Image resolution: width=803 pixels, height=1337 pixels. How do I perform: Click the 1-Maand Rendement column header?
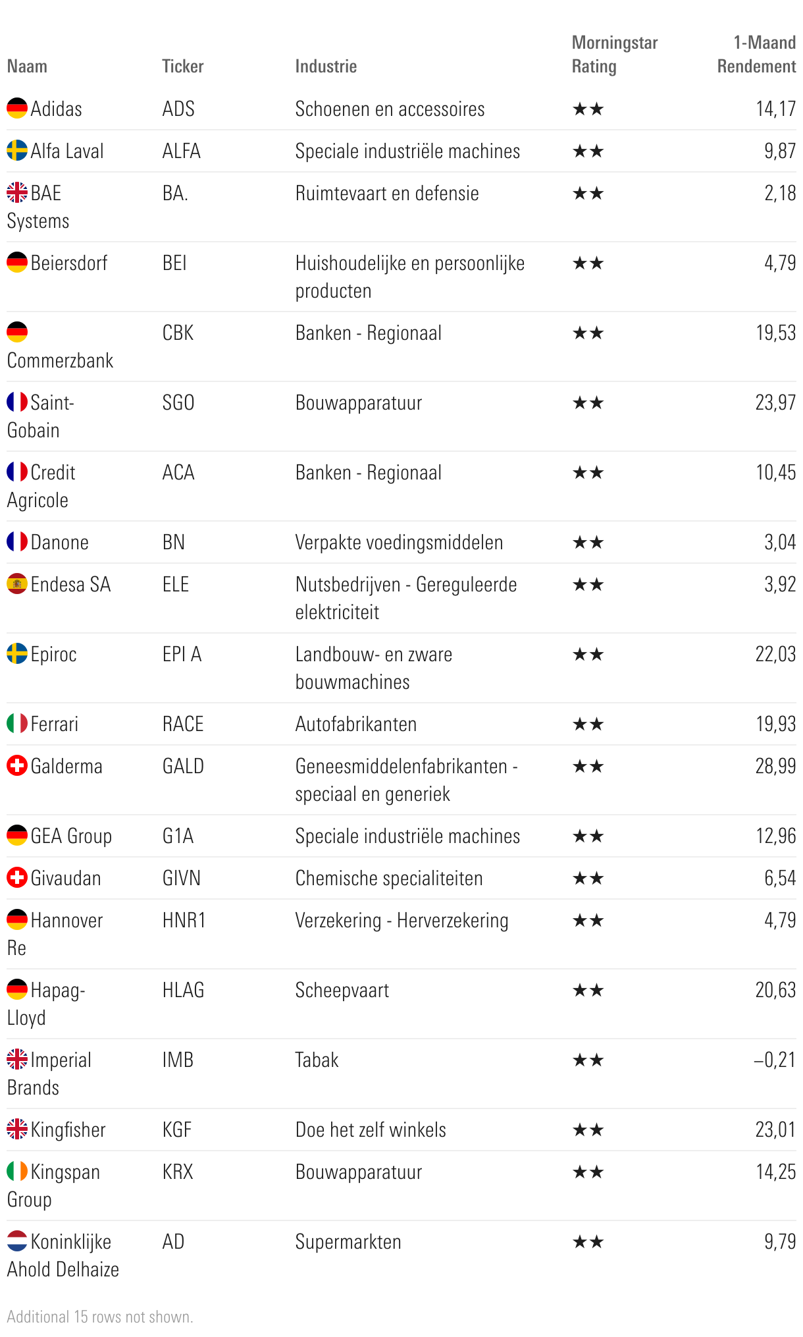756,55
